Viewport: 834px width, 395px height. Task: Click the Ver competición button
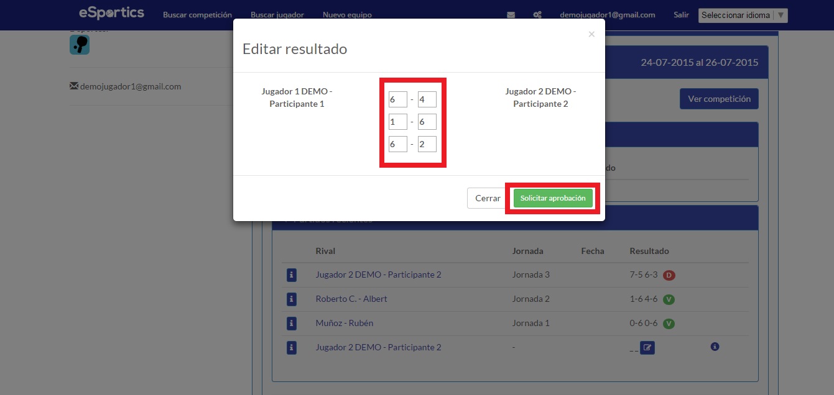719,99
